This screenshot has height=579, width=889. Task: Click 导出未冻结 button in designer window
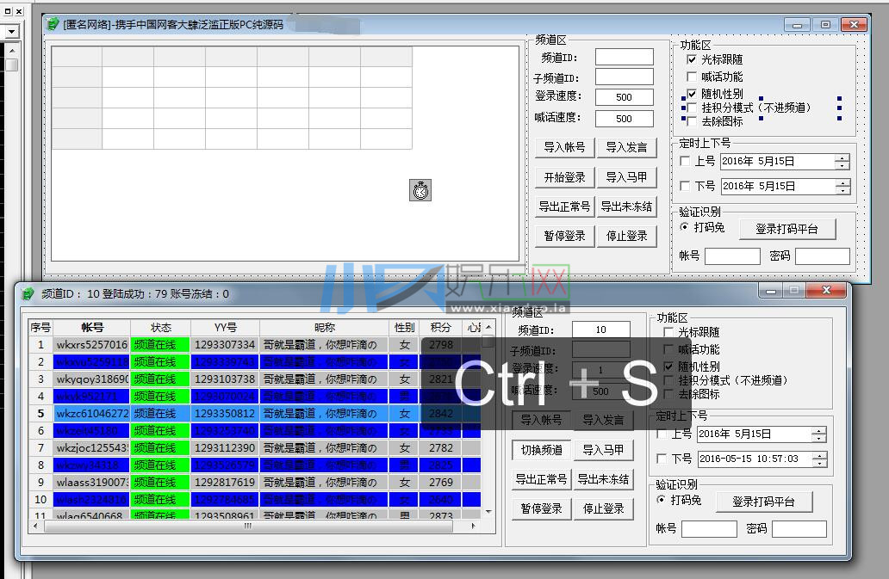(x=626, y=207)
